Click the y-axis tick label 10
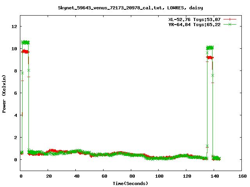Viewport: 250px width, 187px height. (x=14, y=49)
